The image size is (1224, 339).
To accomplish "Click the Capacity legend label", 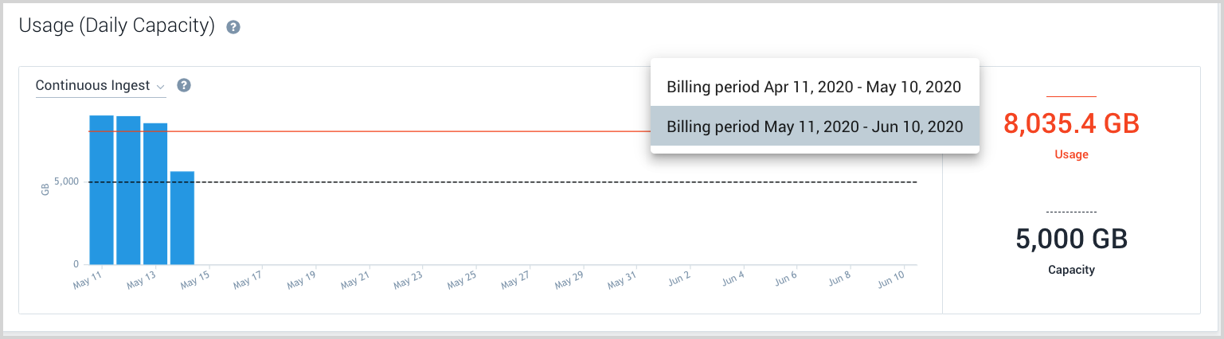I will (x=1071, y=270).
